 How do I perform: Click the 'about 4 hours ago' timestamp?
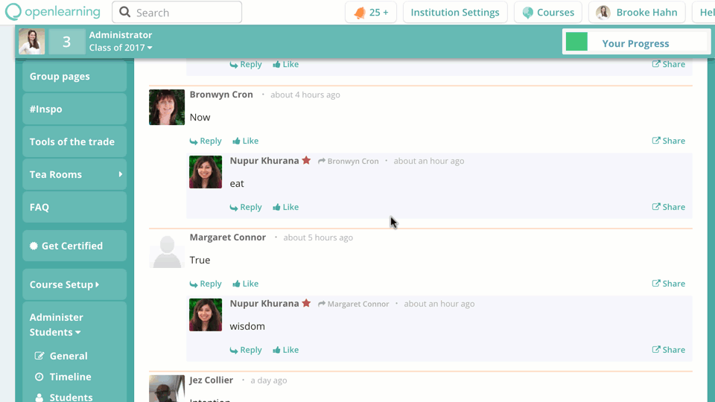pos(305,95)
